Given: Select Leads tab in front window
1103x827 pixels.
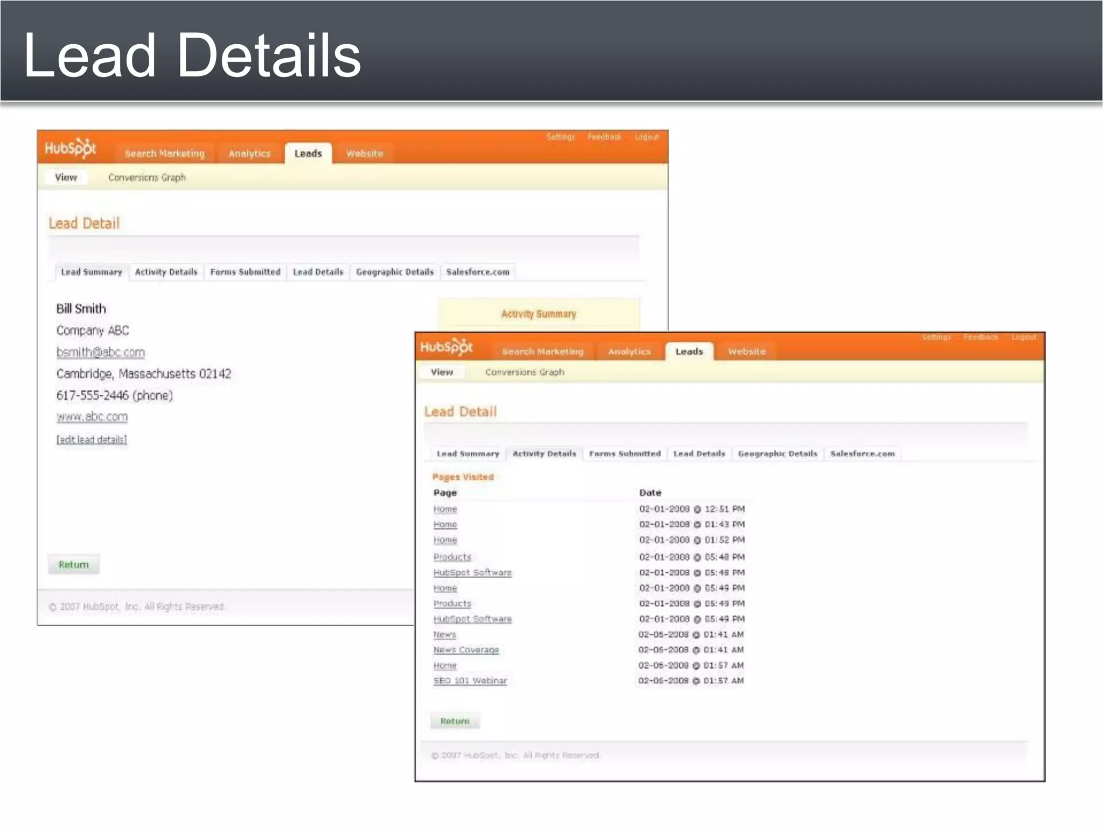Looking at the screenshot, I should pyautogui.click(x=689, y=352).
